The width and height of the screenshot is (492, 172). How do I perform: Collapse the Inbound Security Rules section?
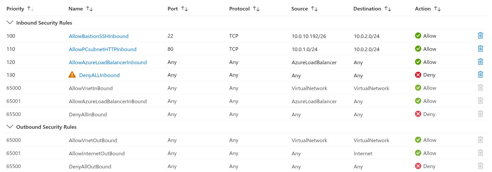[x=10, y=23]
